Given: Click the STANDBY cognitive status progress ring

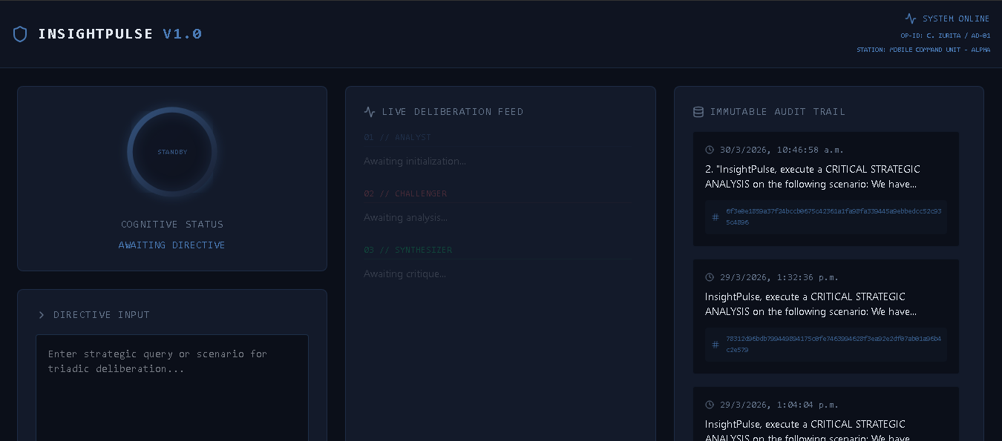Looking at the screenshot, I should 171,152.
